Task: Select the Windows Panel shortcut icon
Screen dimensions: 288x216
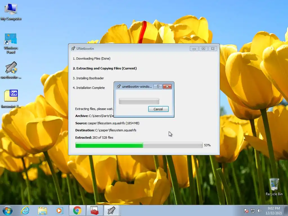Action: point(11,43)
